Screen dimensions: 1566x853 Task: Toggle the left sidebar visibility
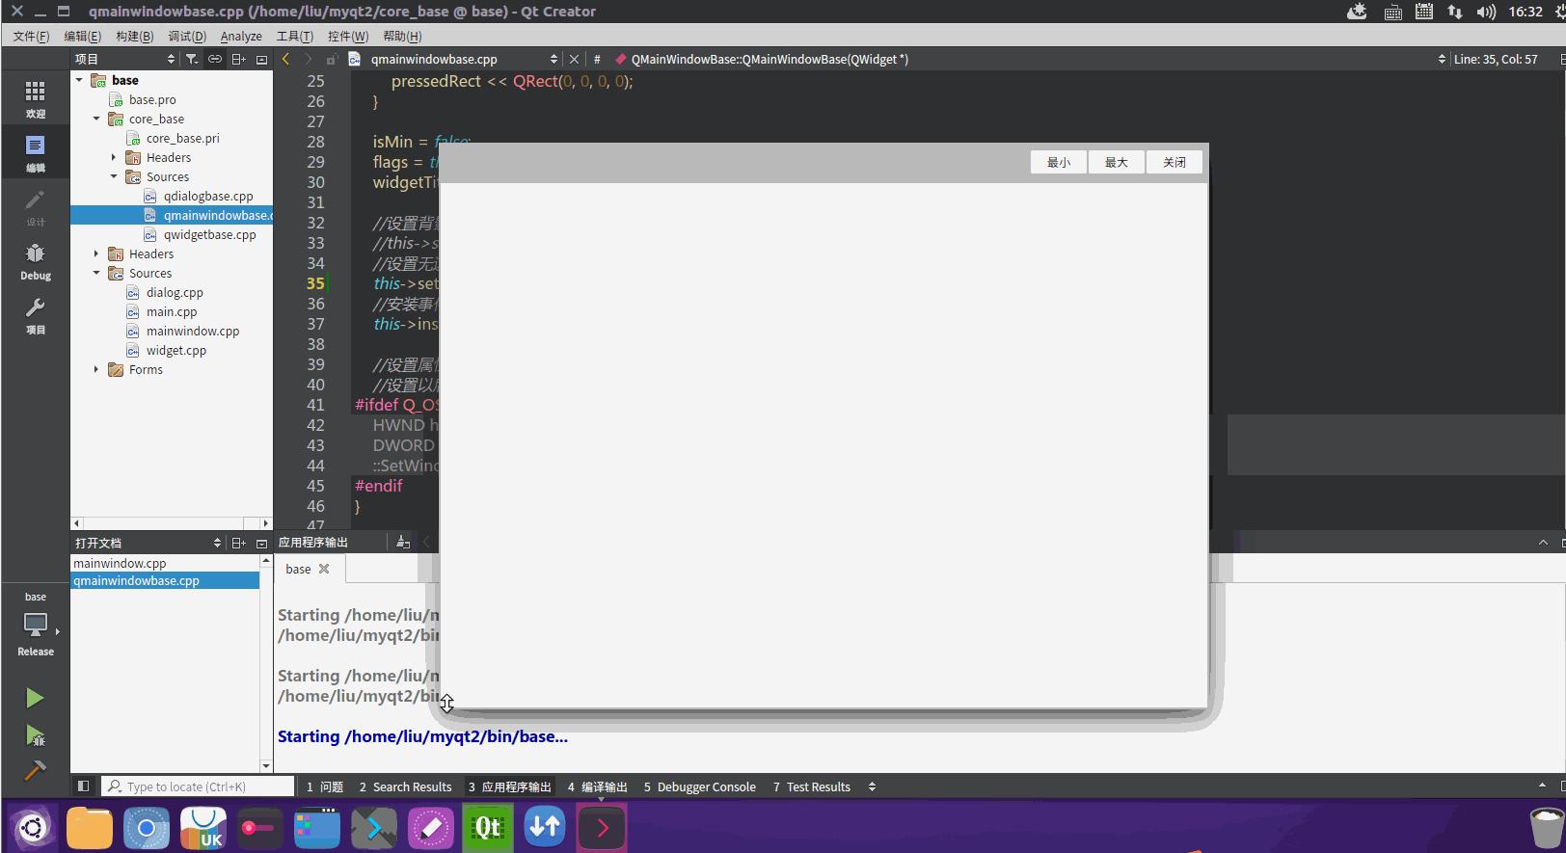(83, 786)
